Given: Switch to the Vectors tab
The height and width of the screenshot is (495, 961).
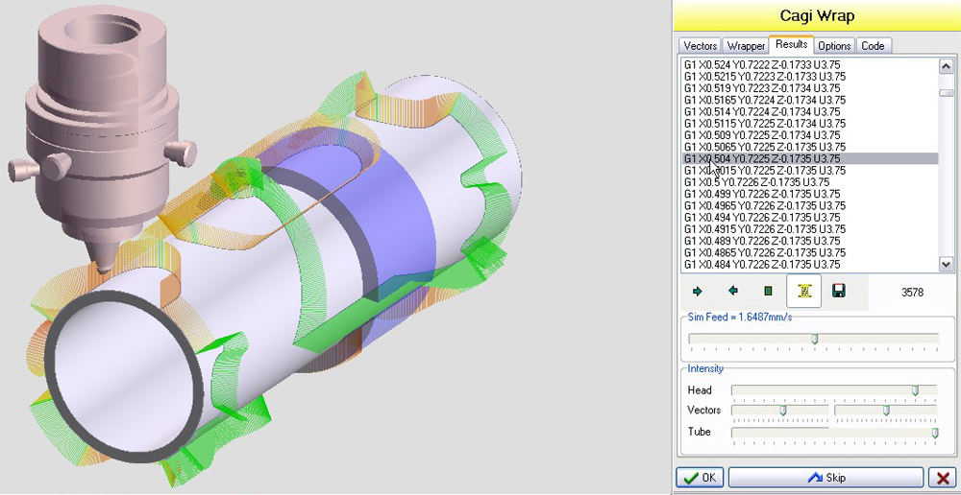Looking at the screenshot, I should point(700,46).
